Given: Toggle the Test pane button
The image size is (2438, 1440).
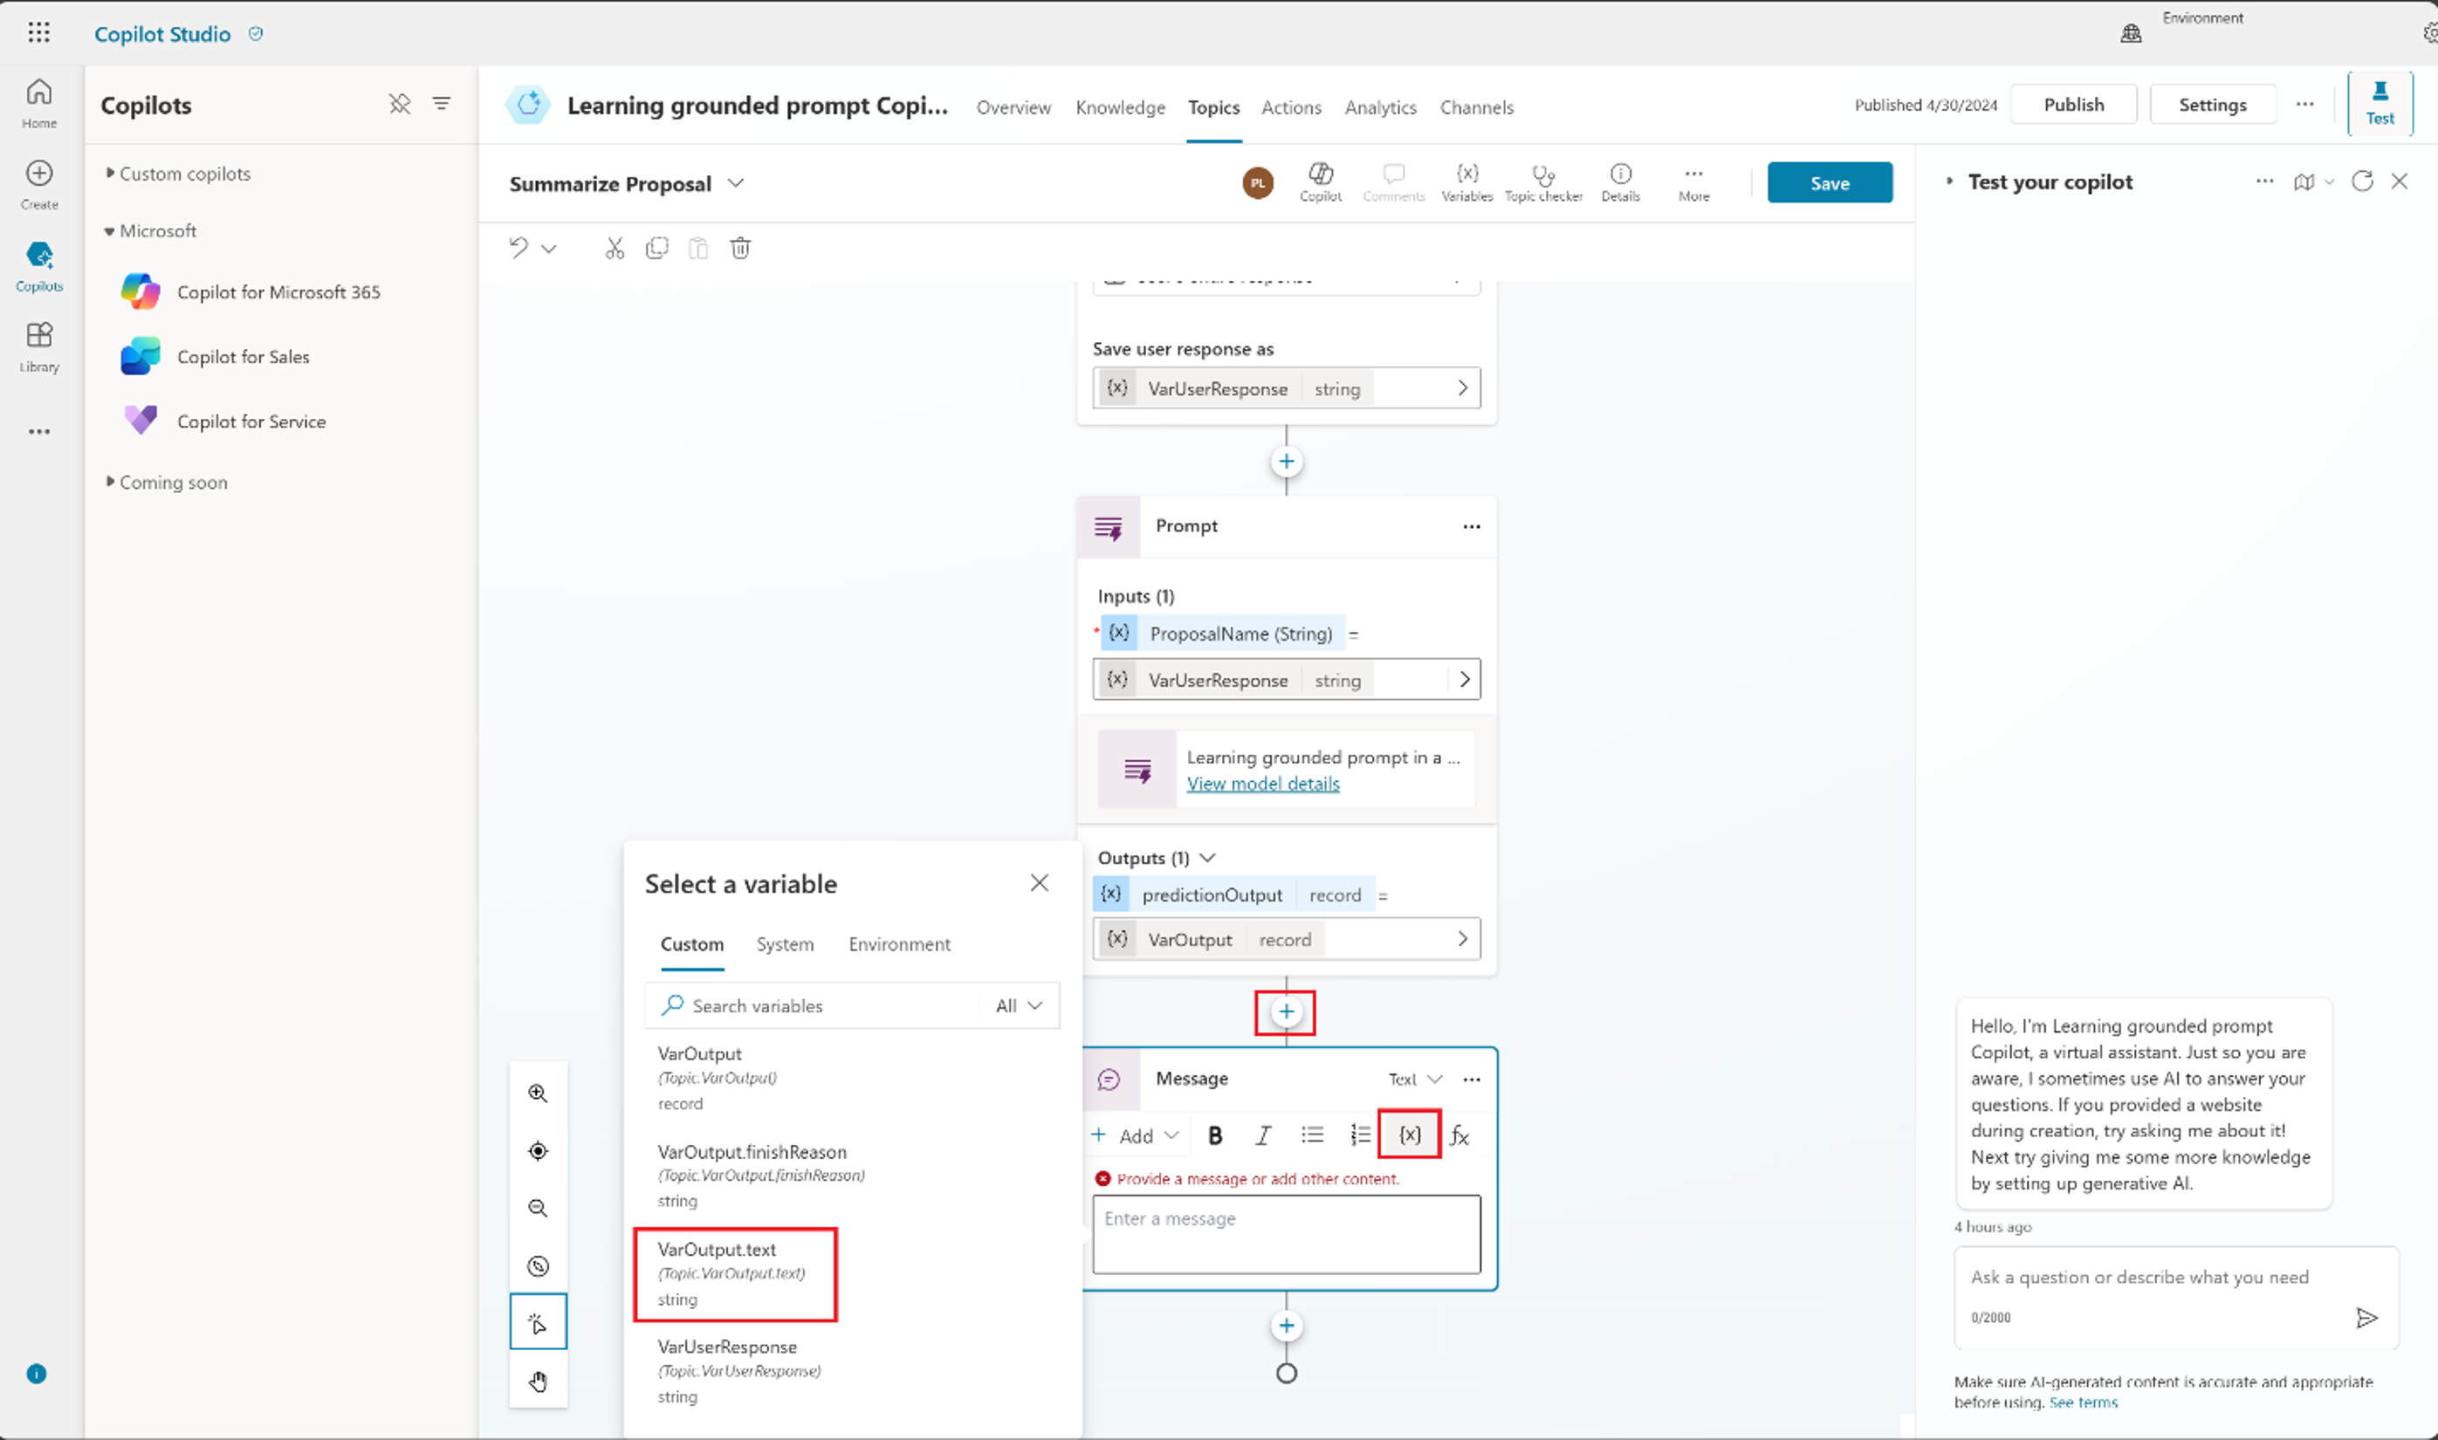Looking at the screenshot, I should point(2379,103).
